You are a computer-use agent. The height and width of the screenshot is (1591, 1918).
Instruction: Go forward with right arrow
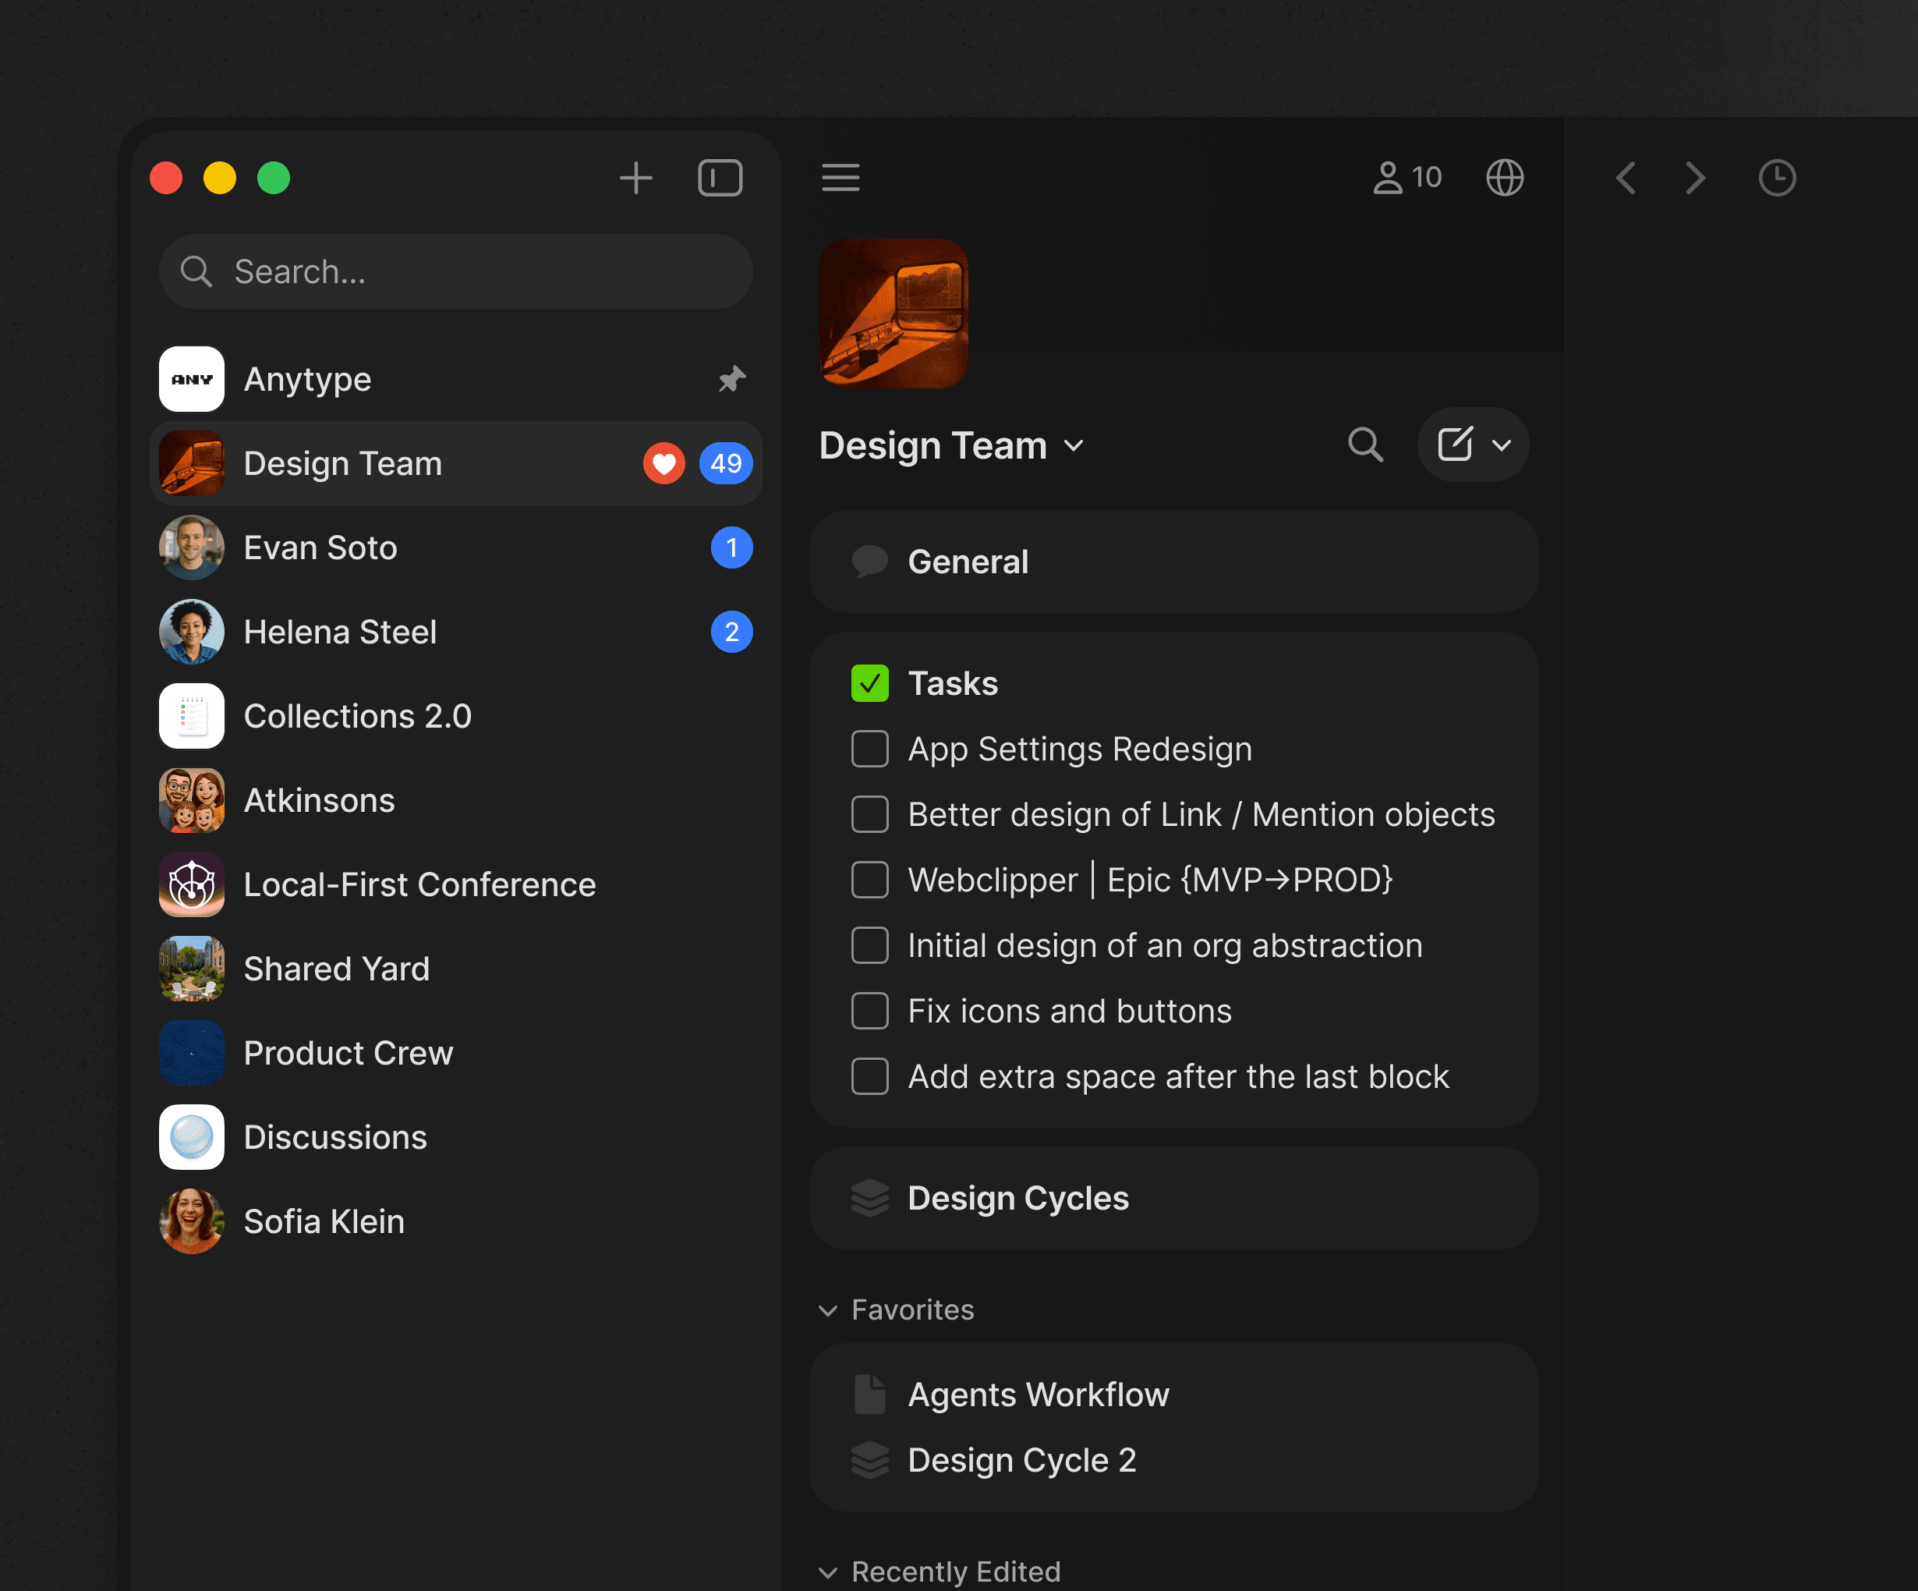[1695, 177]
